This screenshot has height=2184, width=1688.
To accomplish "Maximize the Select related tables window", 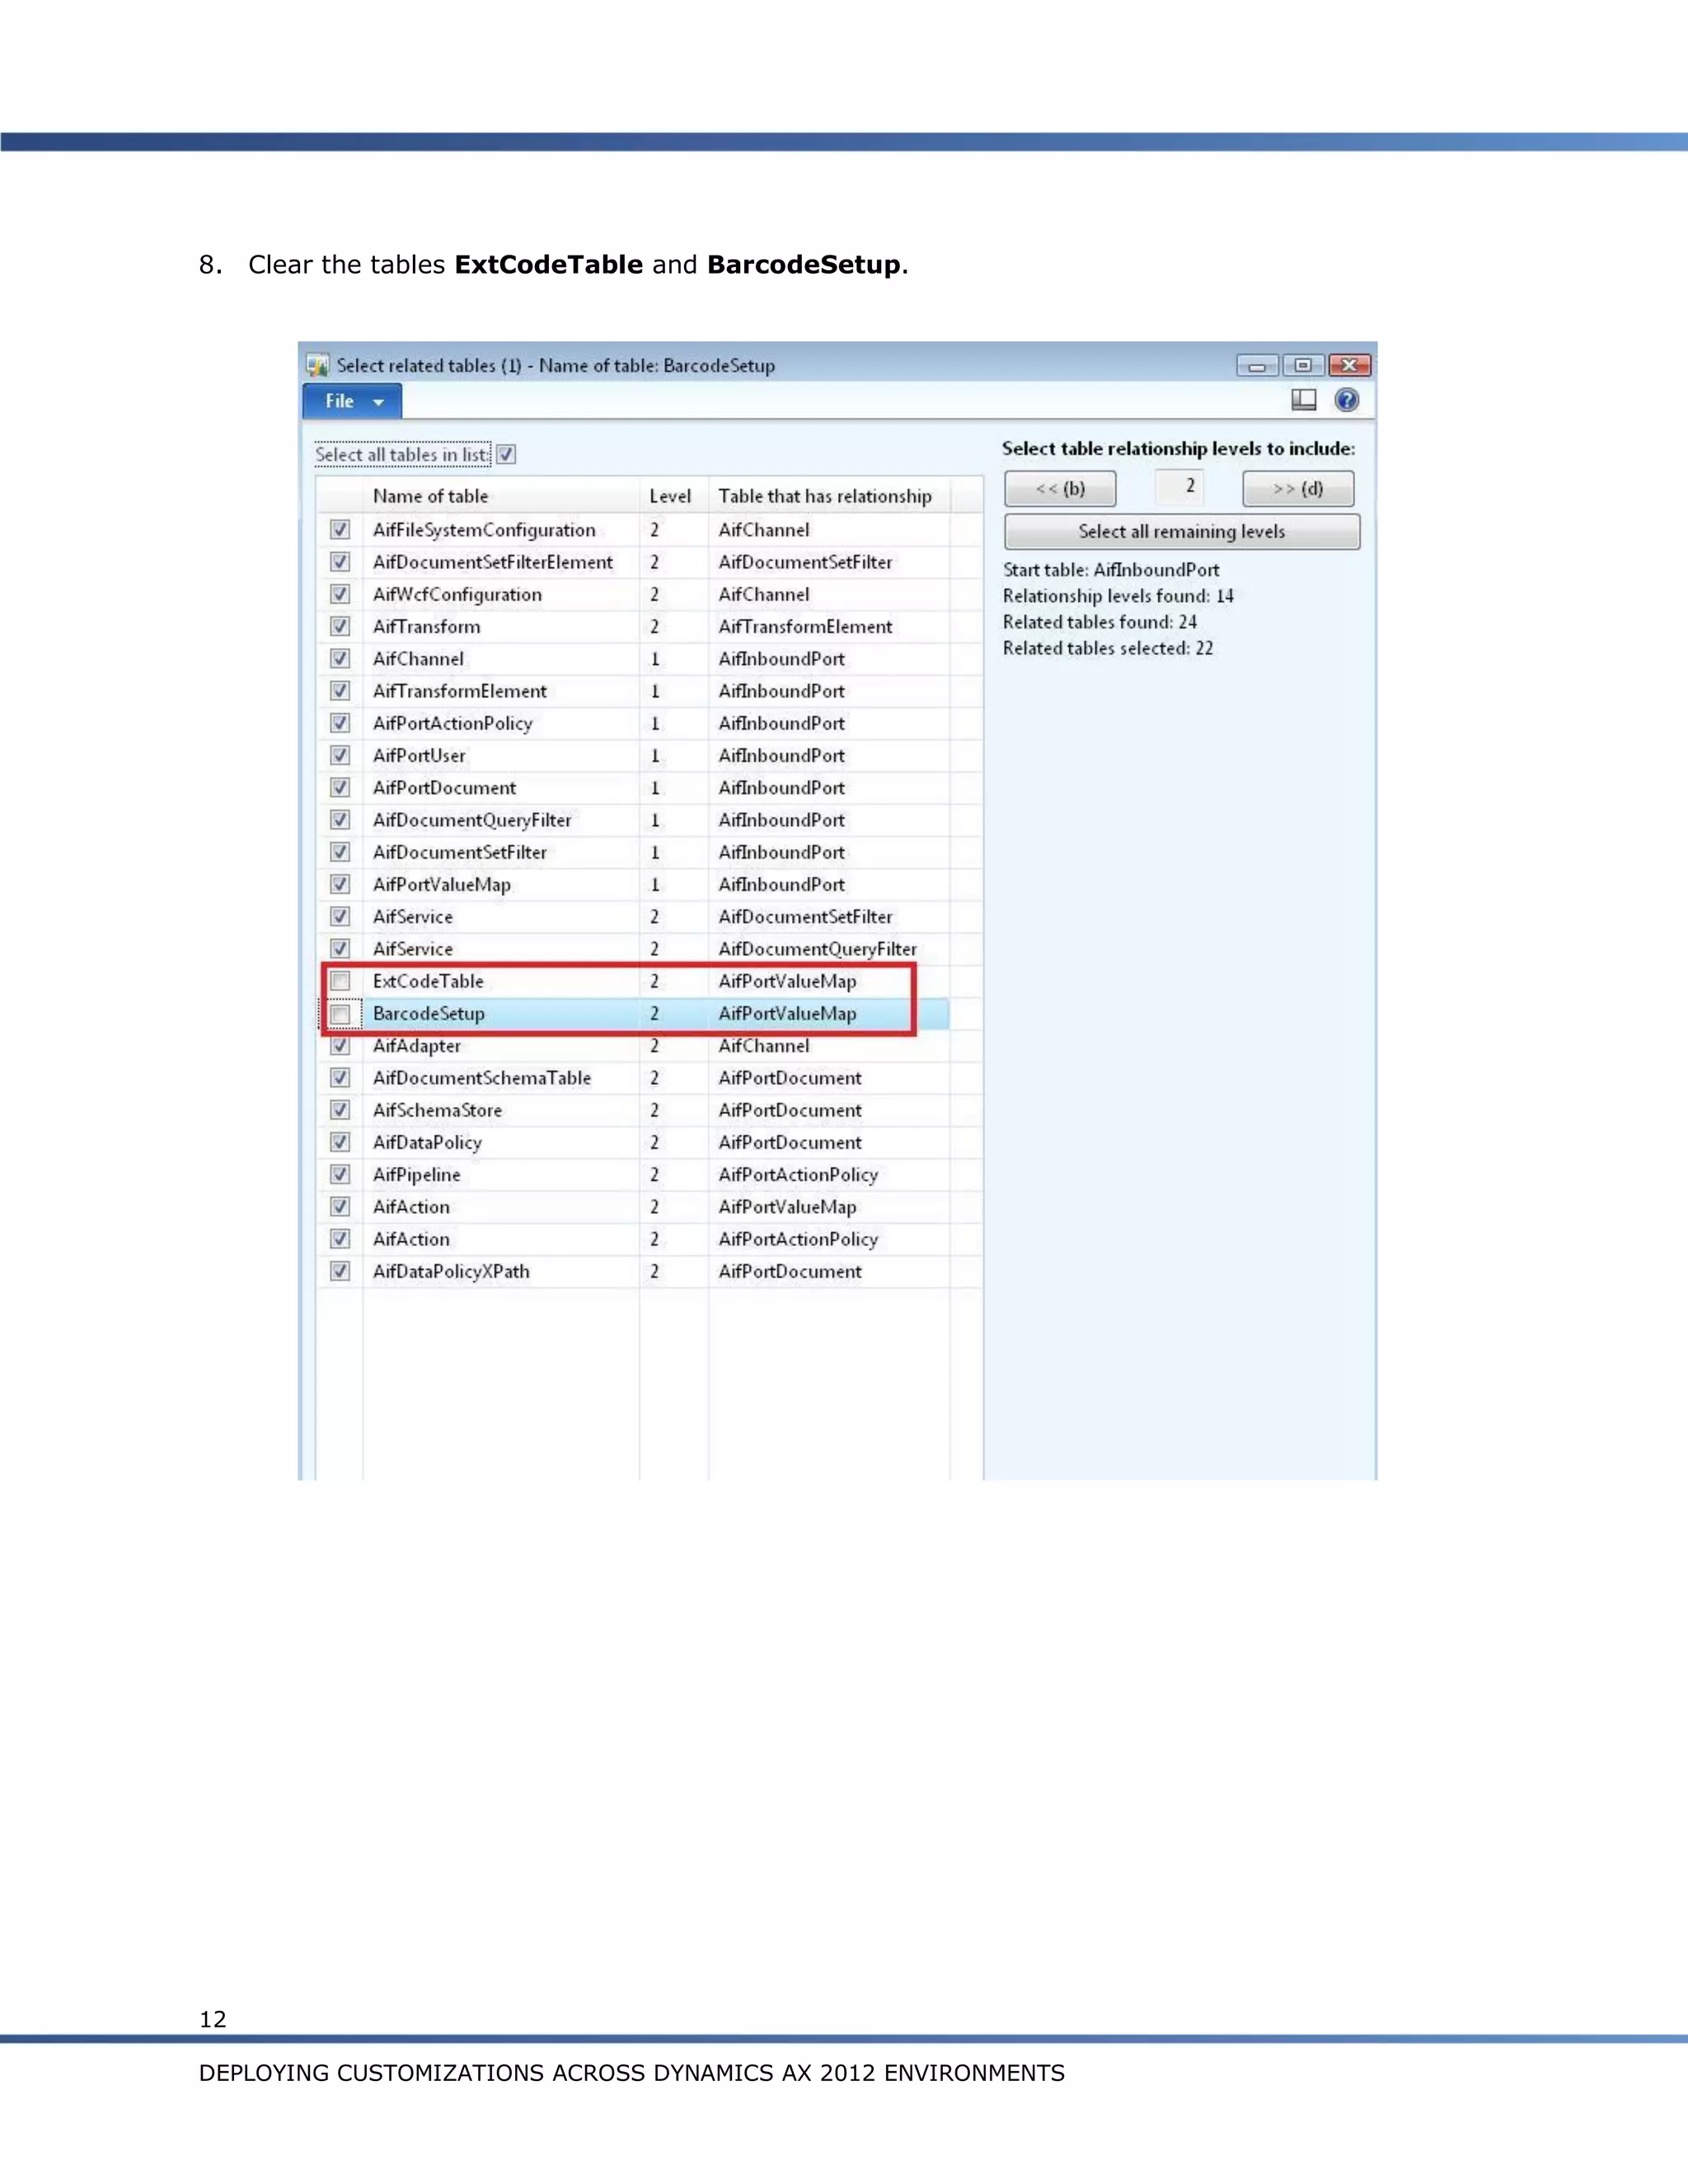I will click(x=1303, y=366).
